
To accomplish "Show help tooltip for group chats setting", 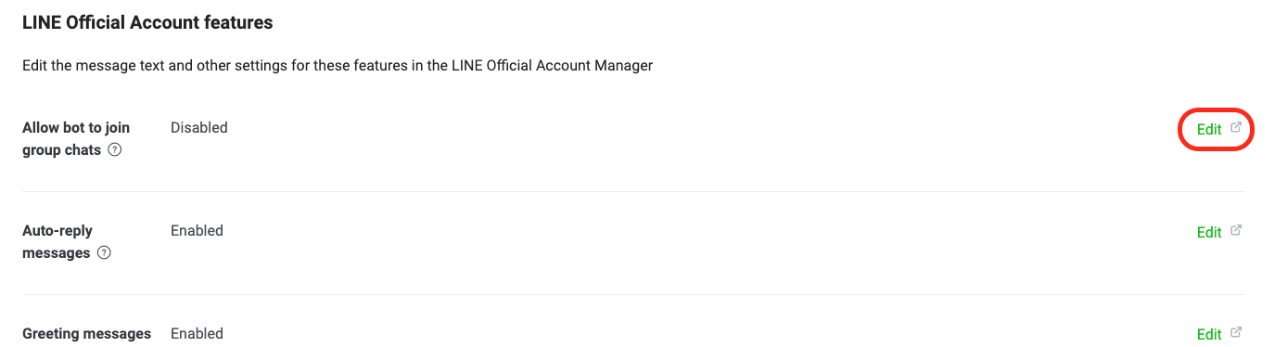I will 115,150.
